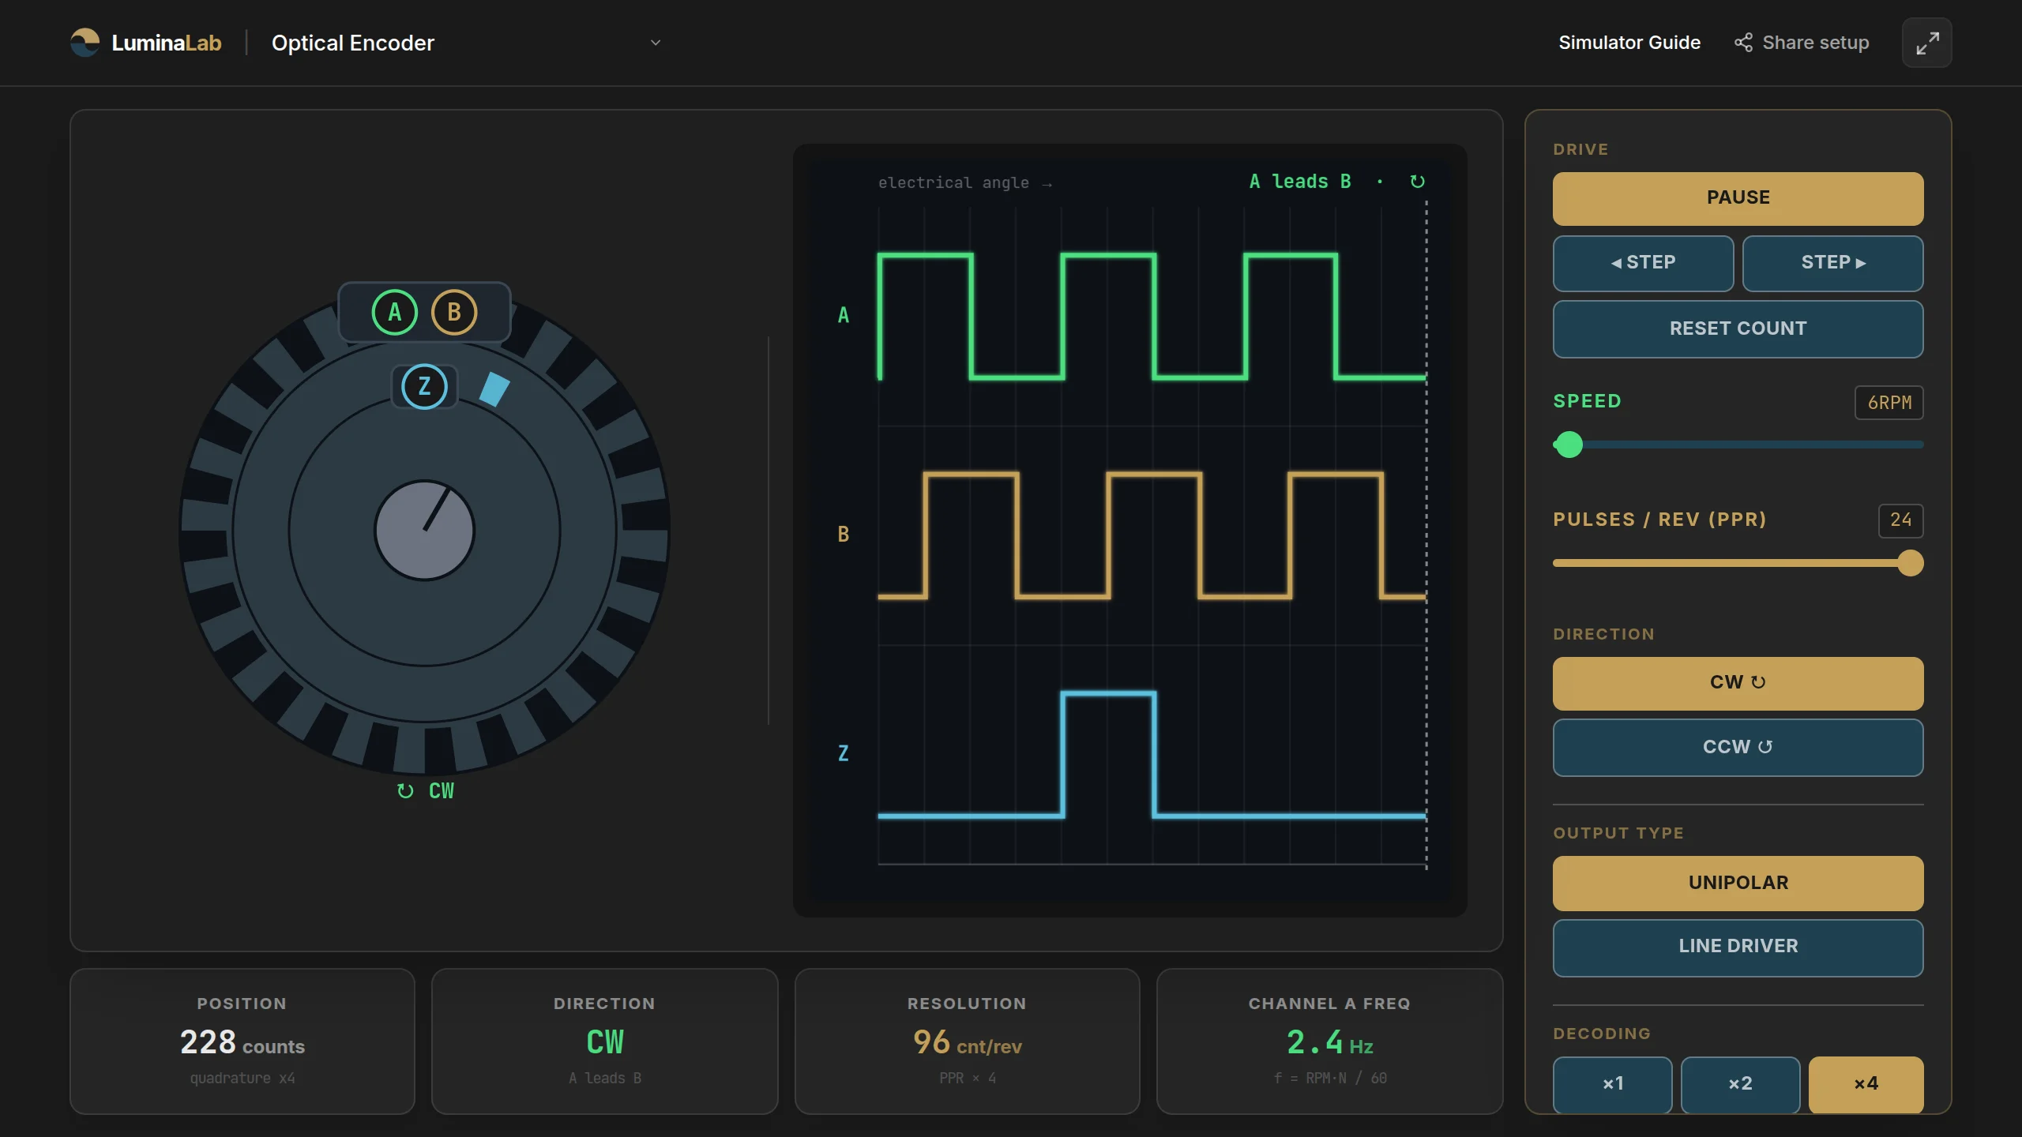2022x1137 pixels.
Task: Click the speed slider handle
Action: 1569,445
